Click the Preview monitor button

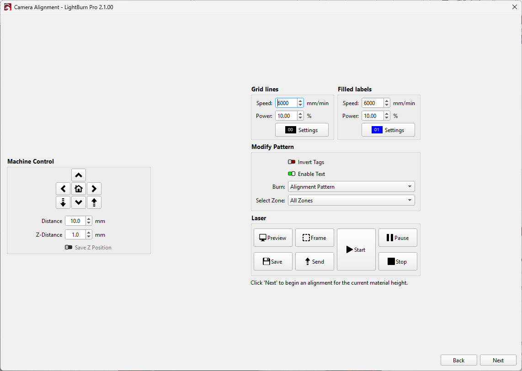(273, 238)
